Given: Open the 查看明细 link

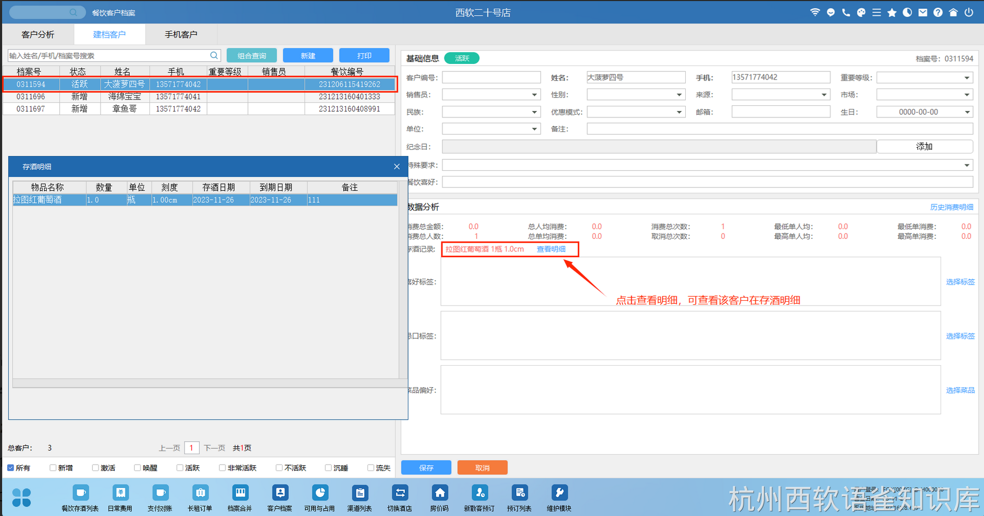Looking at the screenshot, I should [551, 249].
